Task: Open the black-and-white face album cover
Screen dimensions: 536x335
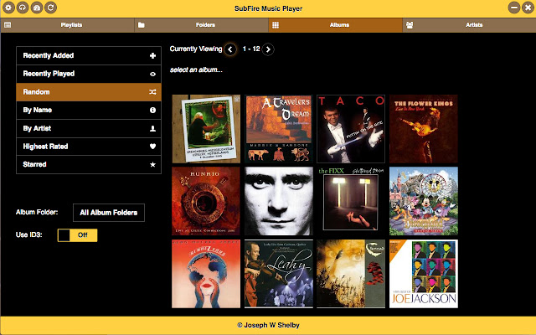Action: coord(279,201)
